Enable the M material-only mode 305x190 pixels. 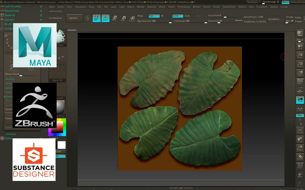[162, 16]
